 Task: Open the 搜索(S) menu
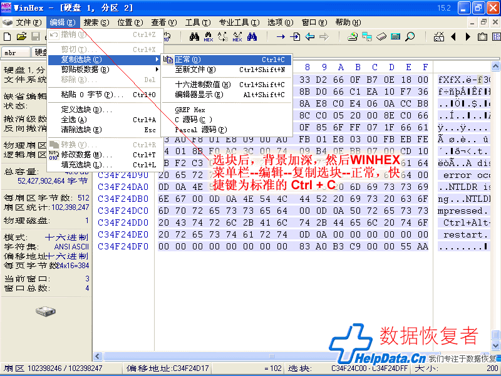click(x=96, y=23)
